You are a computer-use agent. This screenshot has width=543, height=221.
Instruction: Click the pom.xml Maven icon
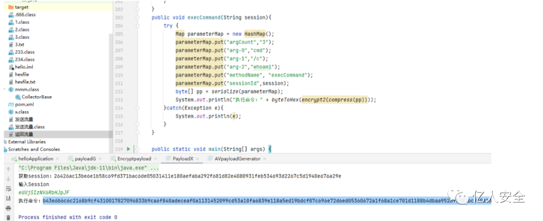pyautogui.click(x=11, y=104)
